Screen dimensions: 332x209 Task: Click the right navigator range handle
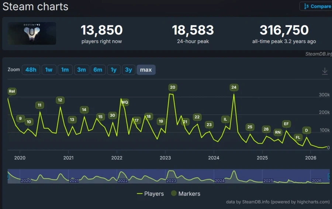tap(329, 176)
